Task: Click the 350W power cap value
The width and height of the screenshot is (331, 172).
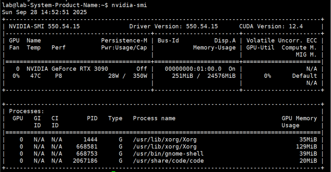Action: click(x=140, y=76)
